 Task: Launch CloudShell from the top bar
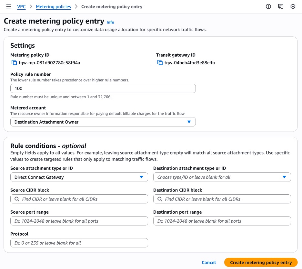coord(281,6)
